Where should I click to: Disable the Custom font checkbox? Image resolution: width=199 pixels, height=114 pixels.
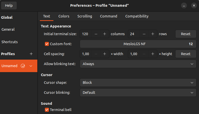click(47, 44)
